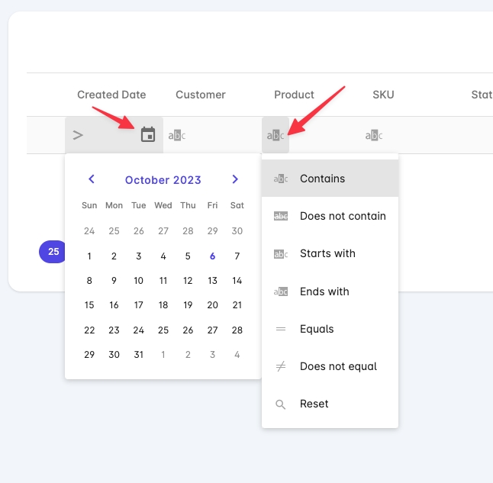The image size is (493, 483).
Task: Click the page size 25 badge
Action: pyautogui.click(x=53, y=251)
